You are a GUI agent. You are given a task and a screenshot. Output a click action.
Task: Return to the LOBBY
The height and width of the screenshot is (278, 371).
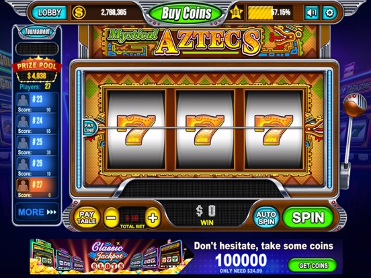click(x=50, y=13)
